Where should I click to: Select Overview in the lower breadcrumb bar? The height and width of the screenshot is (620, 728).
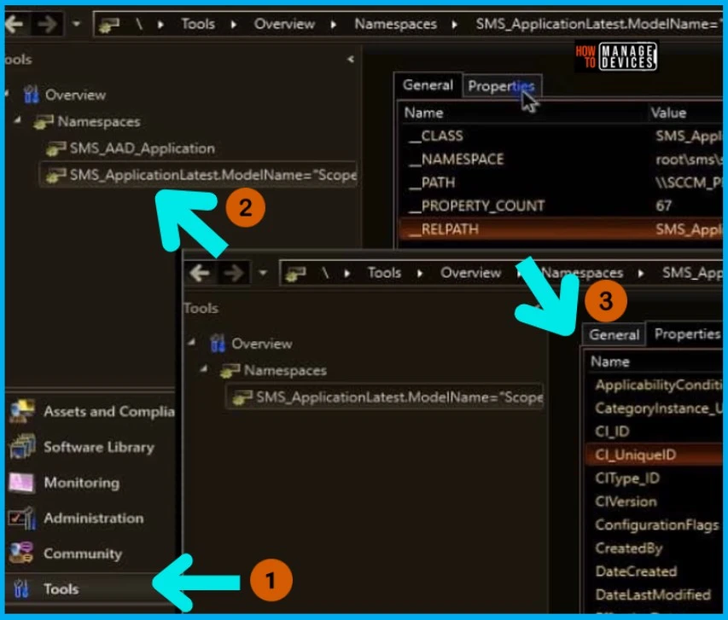pyautogui.click(x=470, y=272)
